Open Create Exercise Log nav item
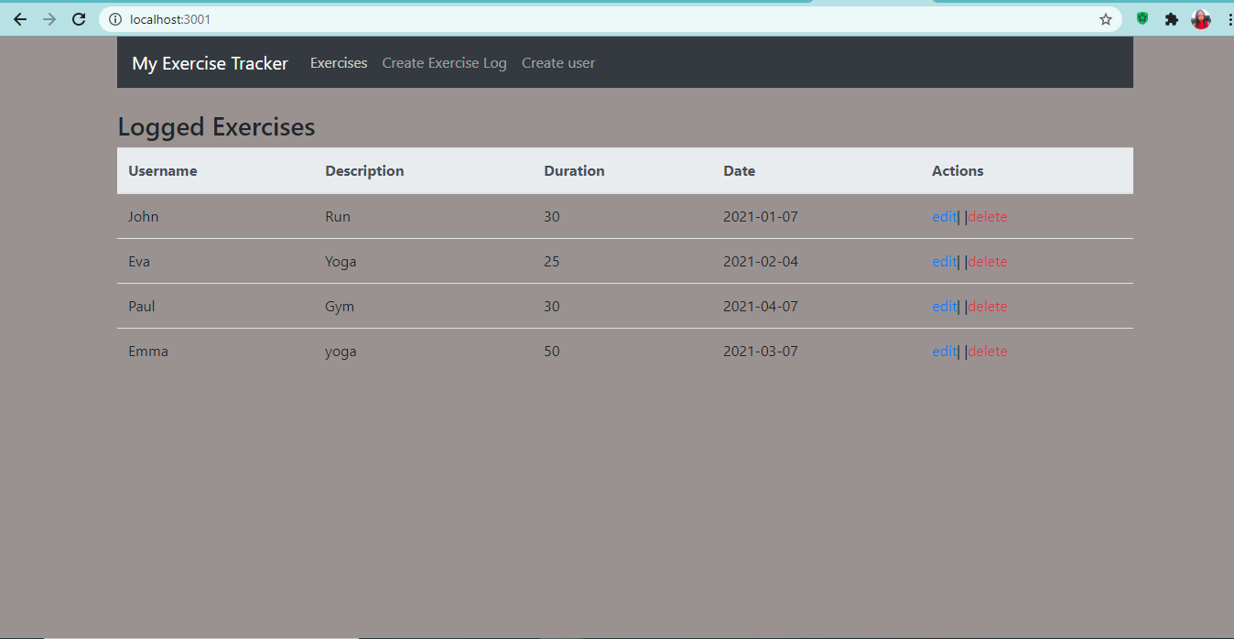This screenshot has width=1234, height=639. (444, 63)
